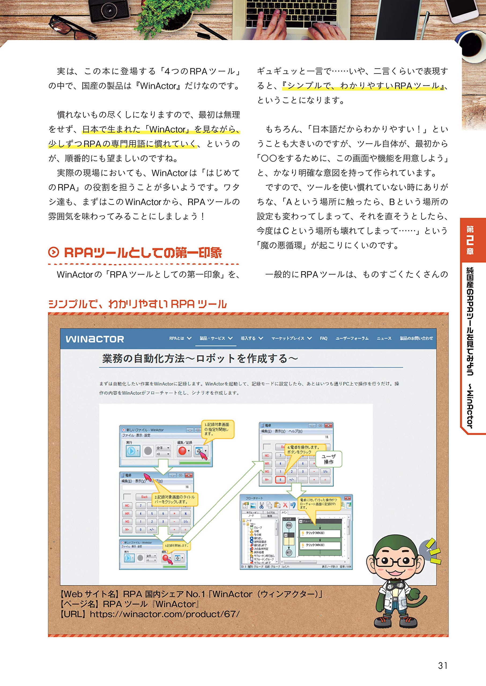Click scissors cut icon in flowchart toolbar
The image size is (486, 686).
262,505
